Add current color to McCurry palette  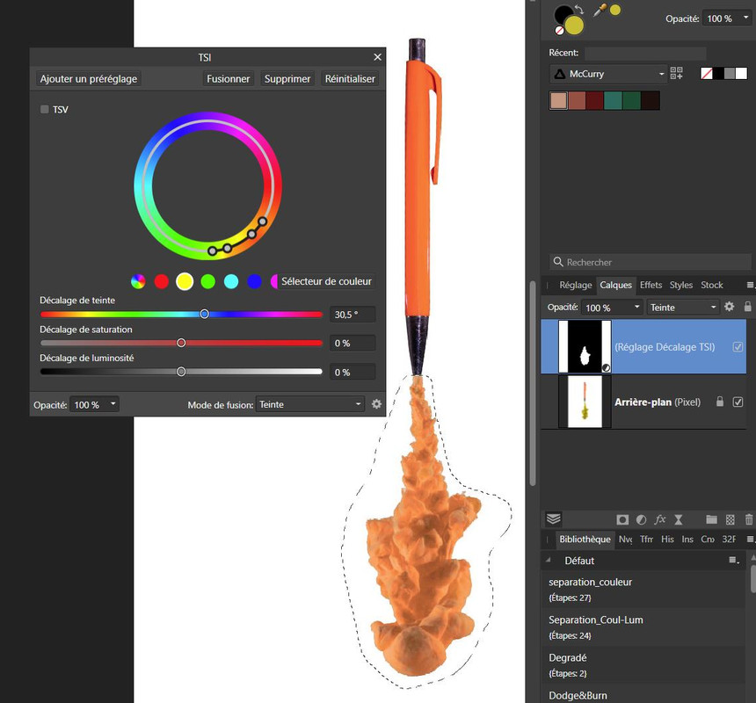click(677, 73)
